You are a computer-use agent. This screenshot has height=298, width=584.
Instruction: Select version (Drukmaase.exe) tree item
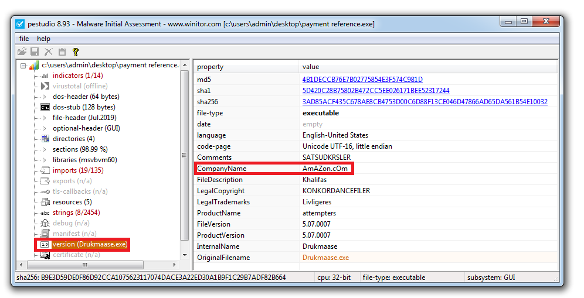point(90,244)
